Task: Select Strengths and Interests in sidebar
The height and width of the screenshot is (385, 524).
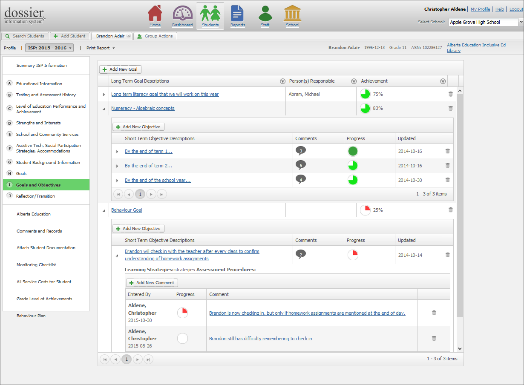Action: [x=38, y=123]
